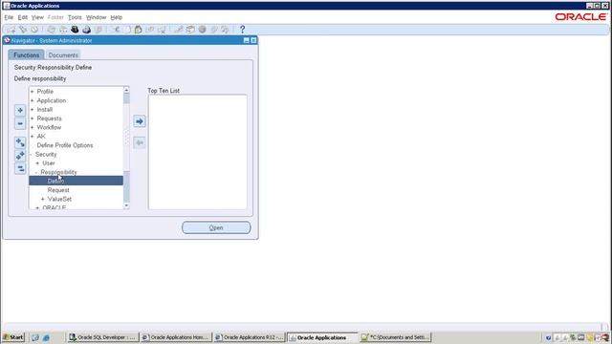This screenshot has height=344, width=612.
Task: Click the Show Navigator toolbar icon
Action: click(34, 30)
